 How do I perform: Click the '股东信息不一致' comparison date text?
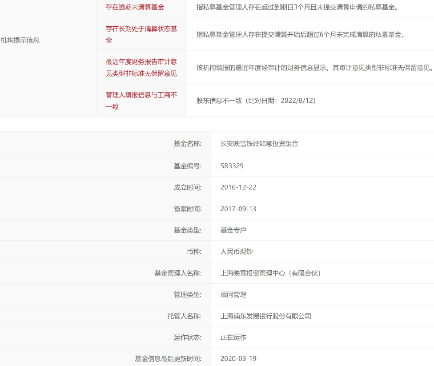tap(256, 101)
